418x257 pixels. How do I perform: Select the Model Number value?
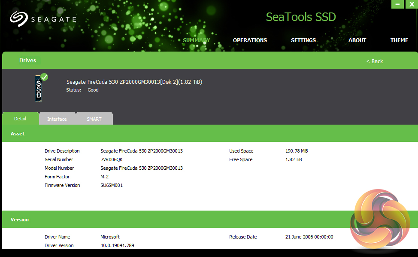coord(142,168)
